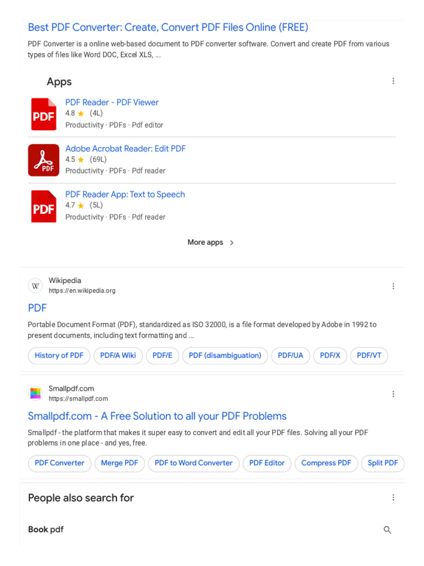Click the Smallpdf colorful favicon
Viewport: 424px width, 566px height.
point(35,394)
